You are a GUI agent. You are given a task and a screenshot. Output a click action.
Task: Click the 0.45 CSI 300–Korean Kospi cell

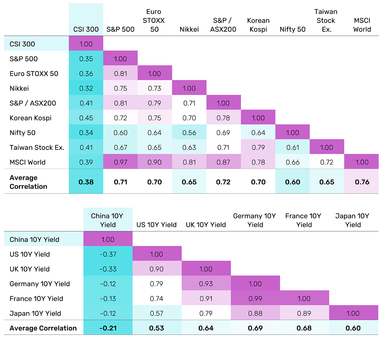pos(86,118)
